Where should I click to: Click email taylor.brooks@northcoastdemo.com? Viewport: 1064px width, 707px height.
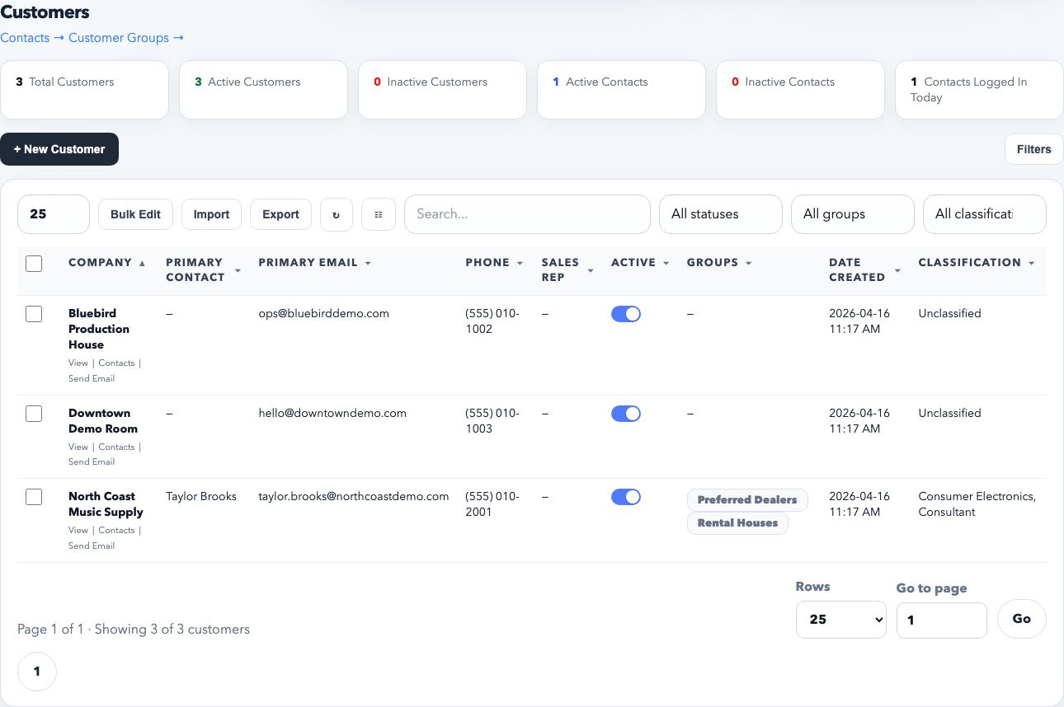tap(354, 497)
